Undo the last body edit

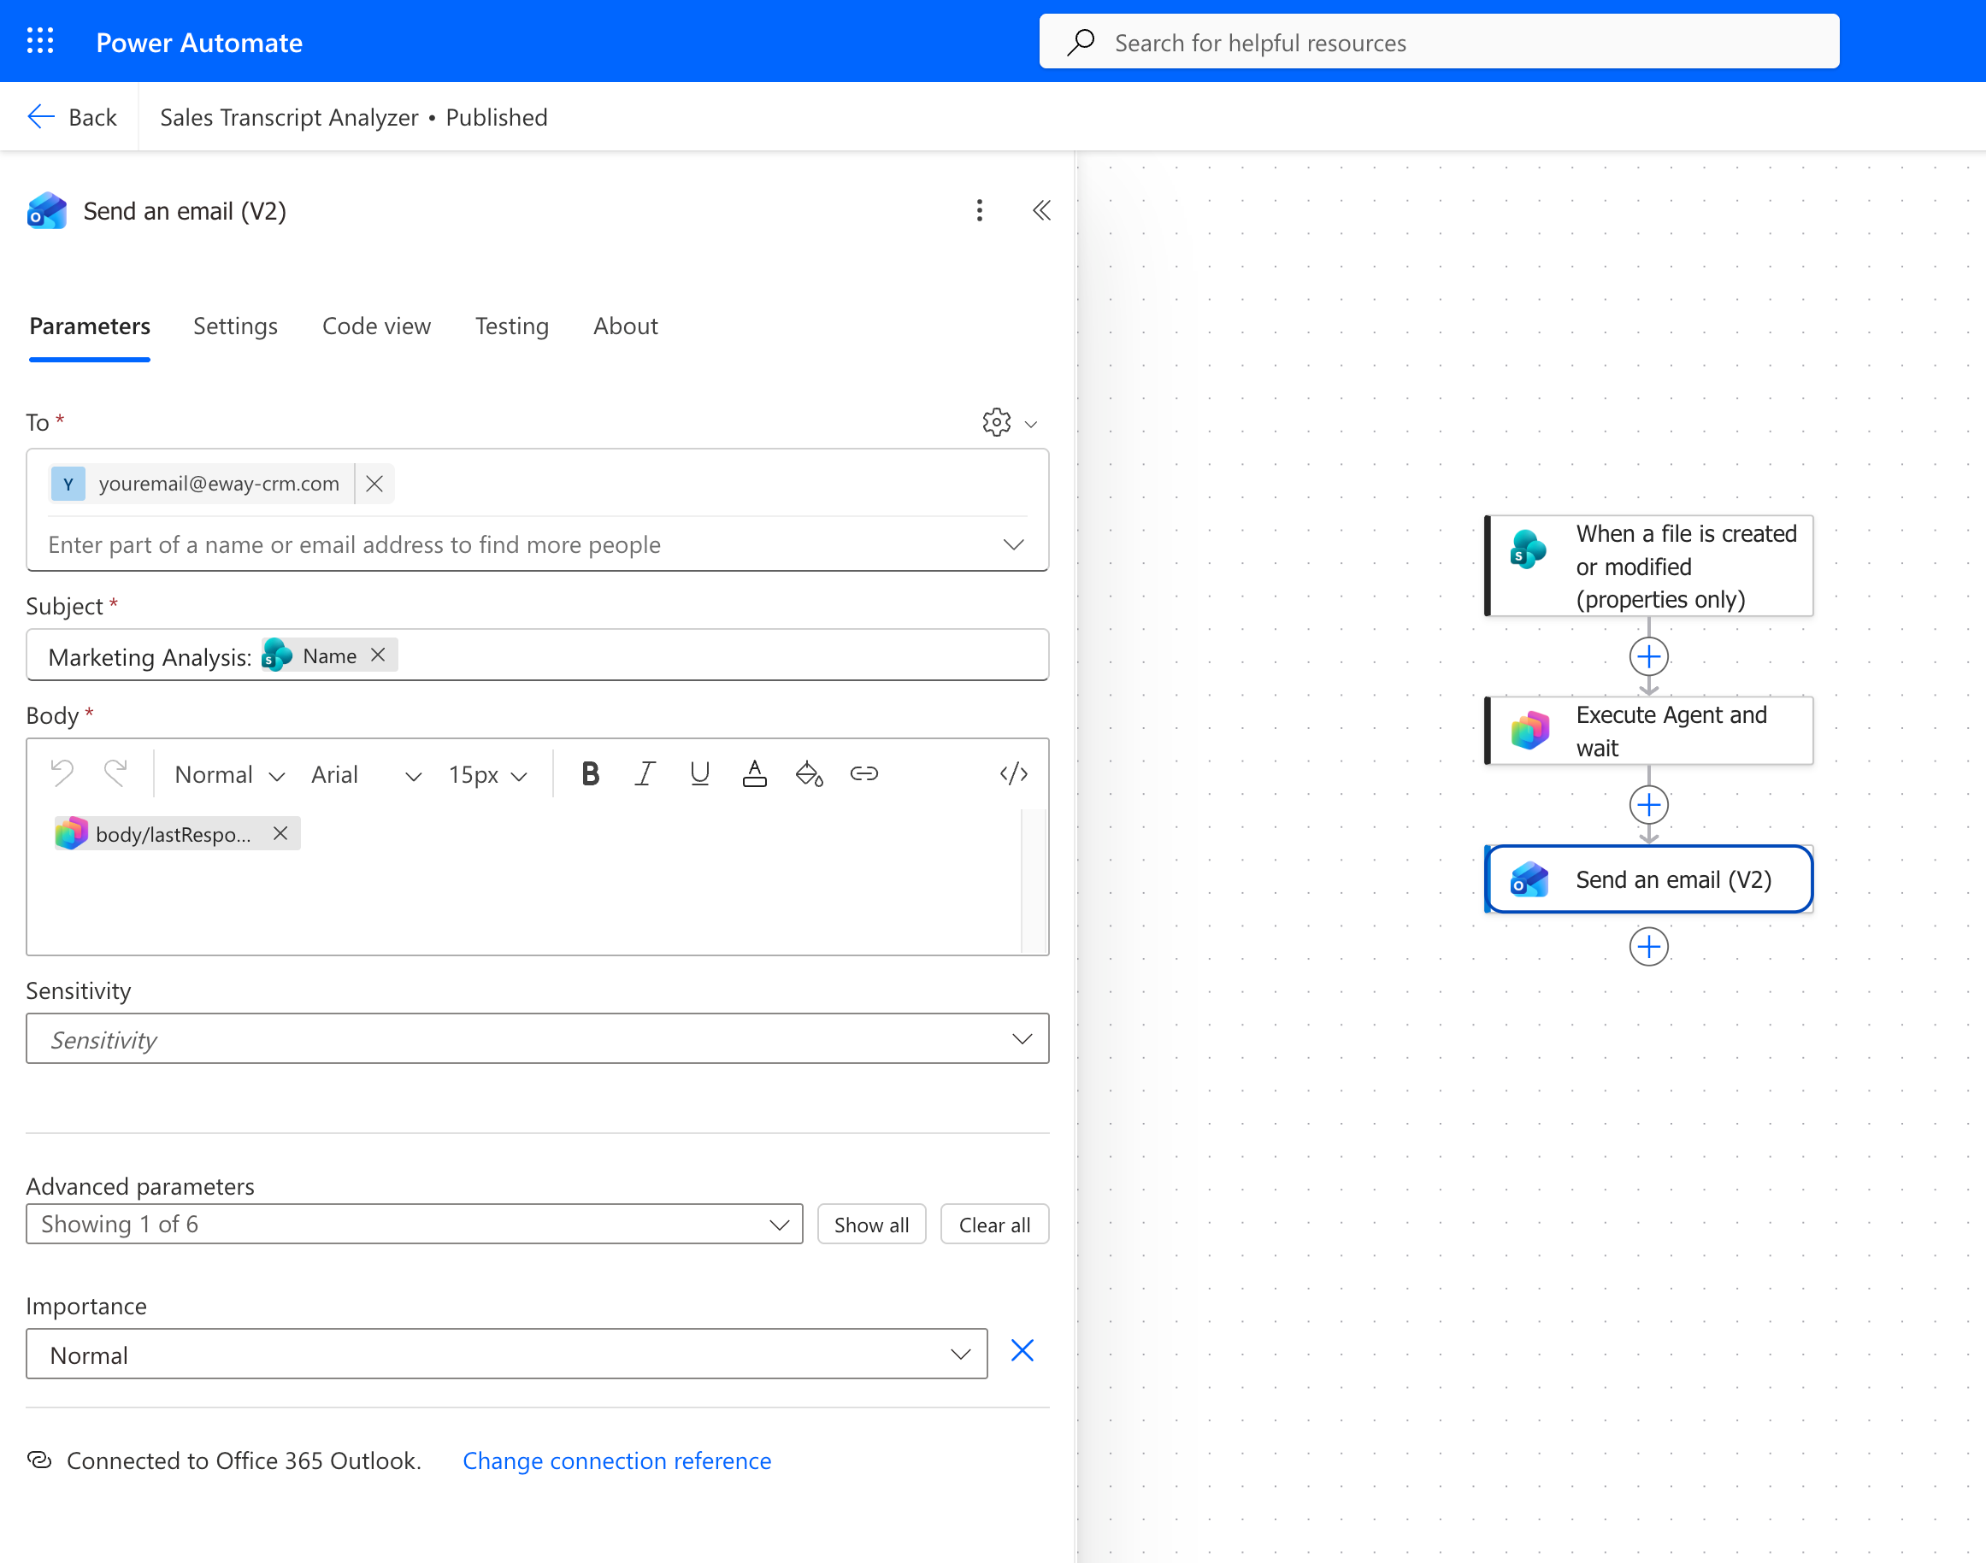[62, 774]
